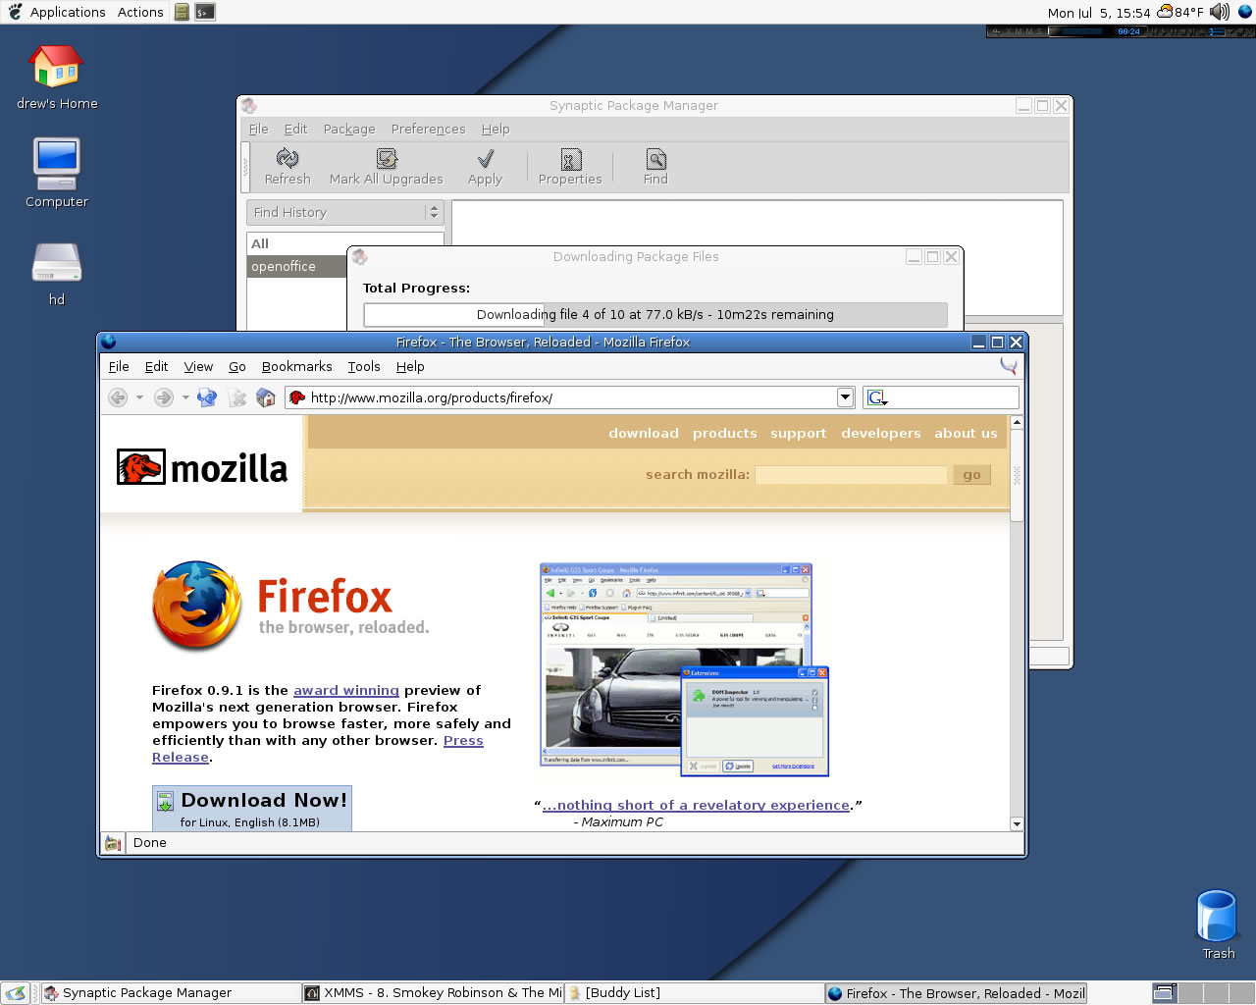Screen dimensions: 1256x1005
Task: Open Firefox File menu
Action: pyautogui.click(x=119, y=366)
